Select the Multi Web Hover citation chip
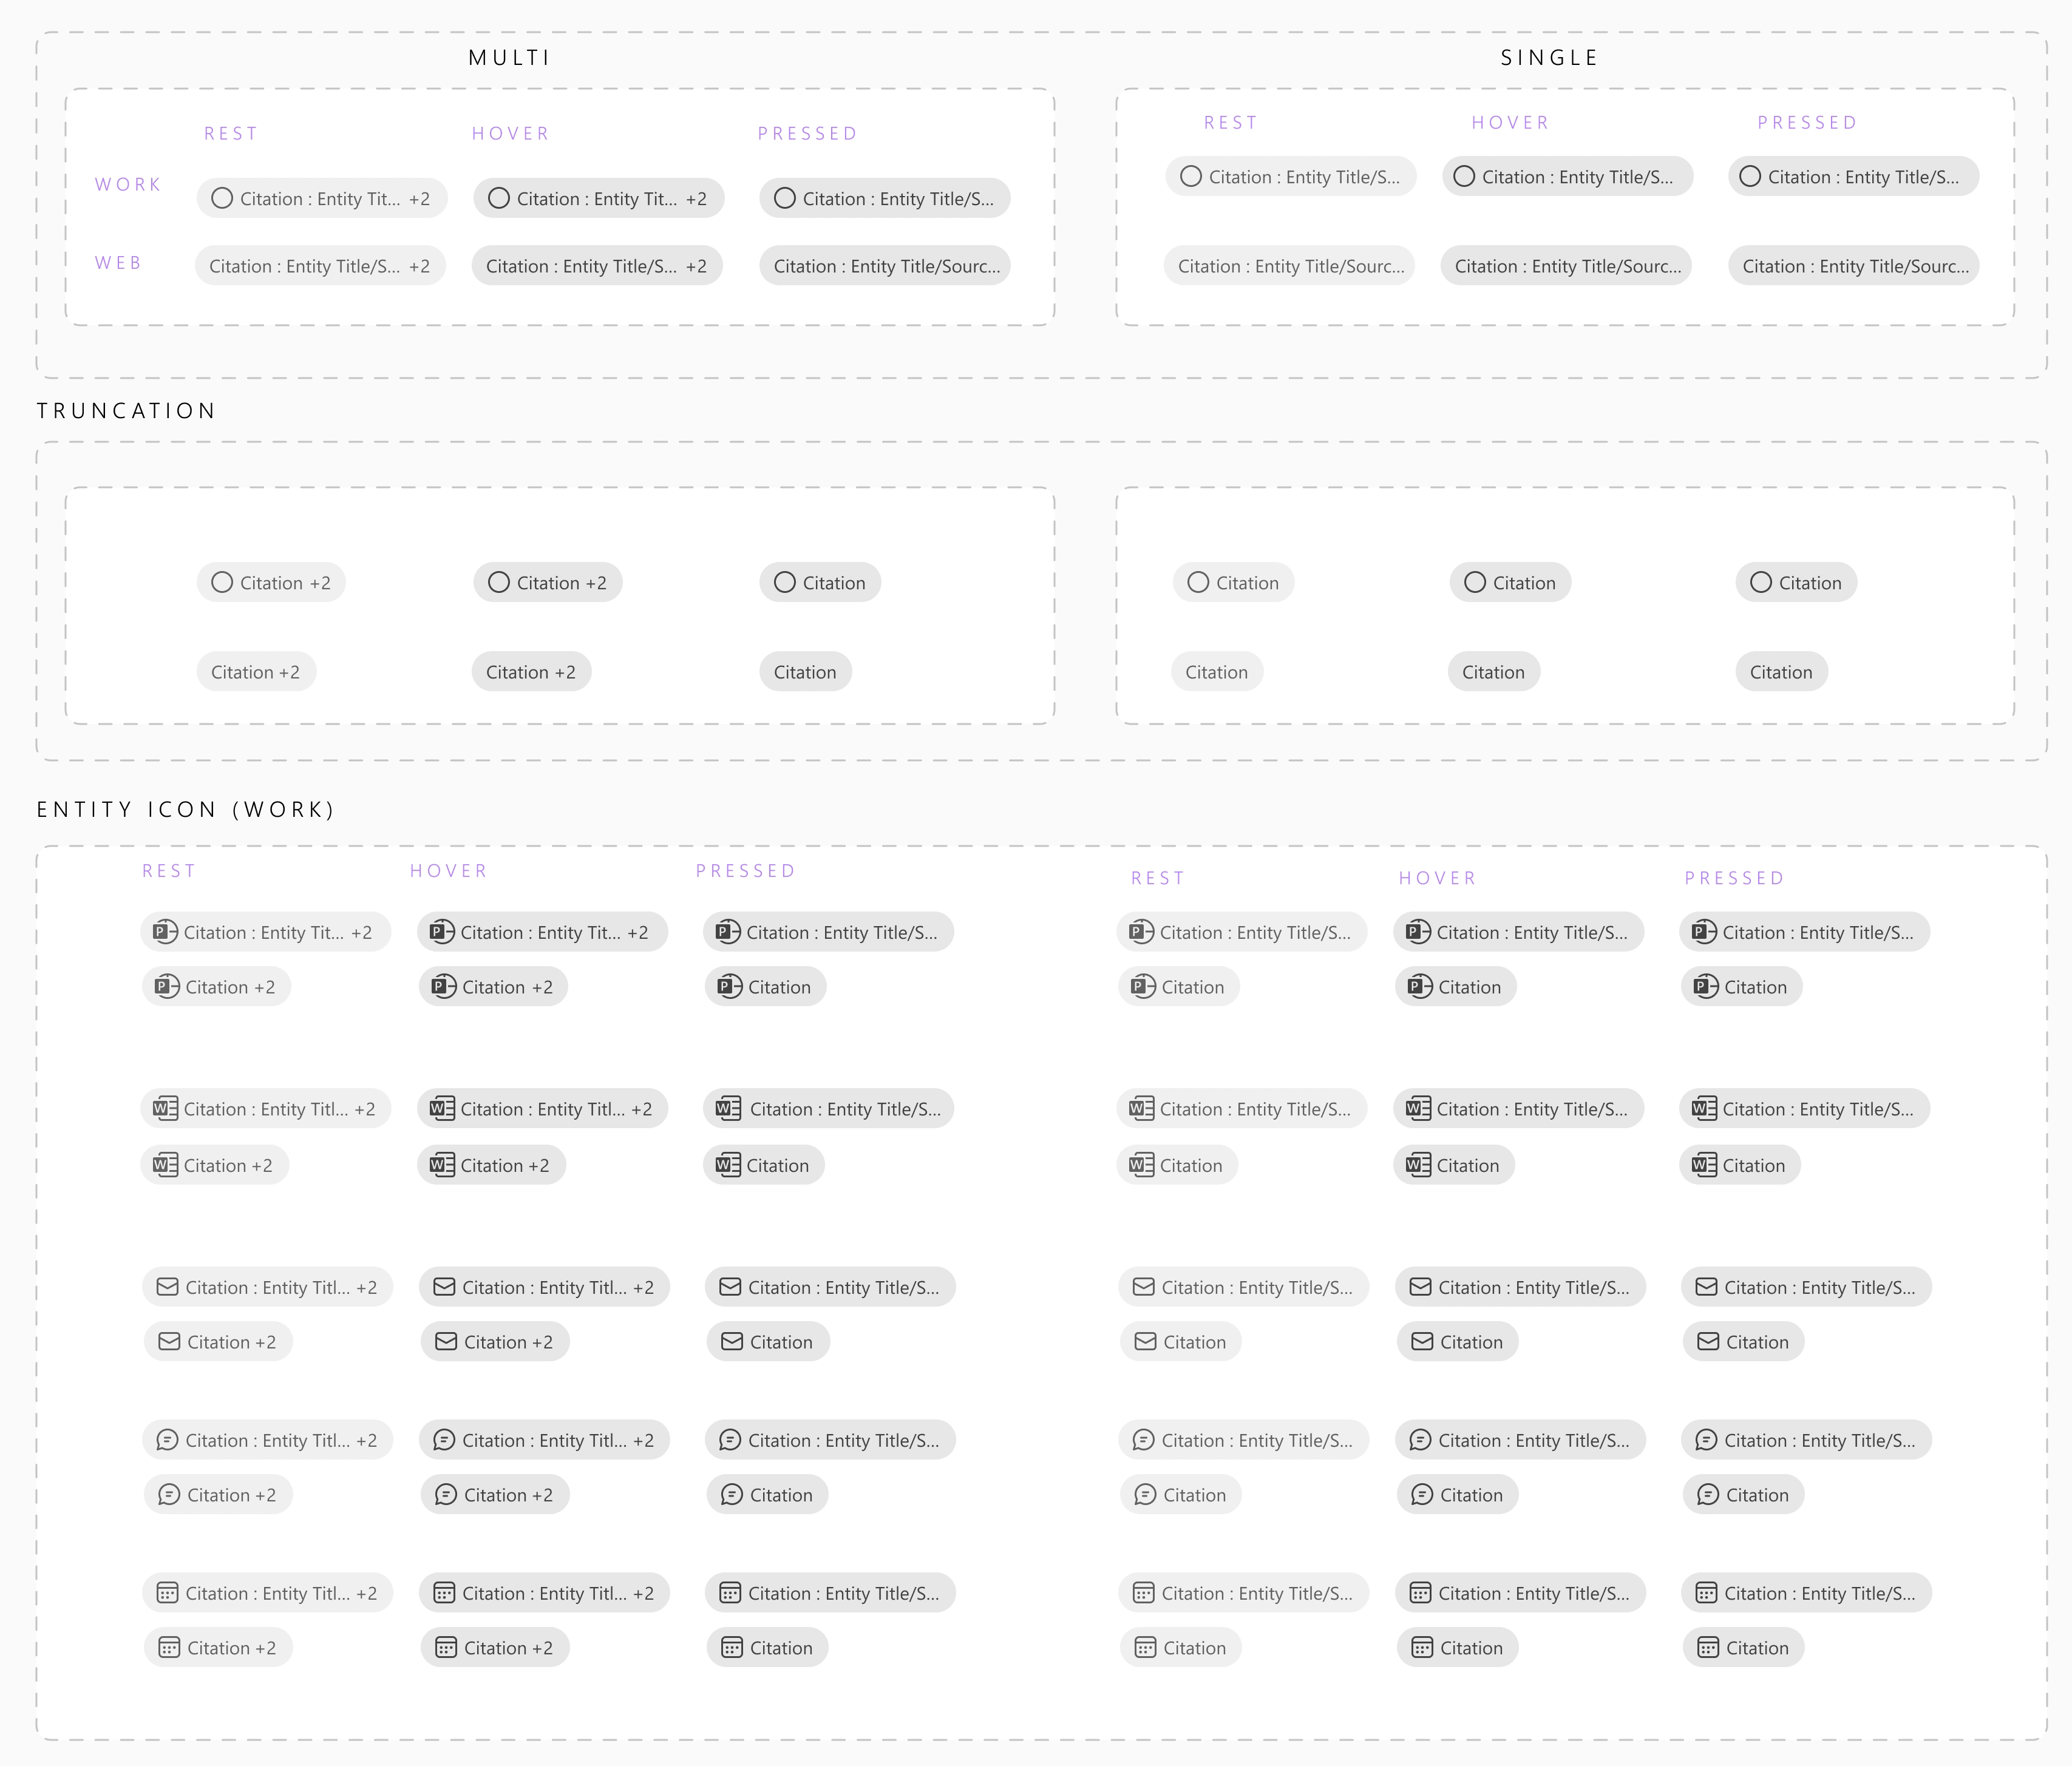 597,266
